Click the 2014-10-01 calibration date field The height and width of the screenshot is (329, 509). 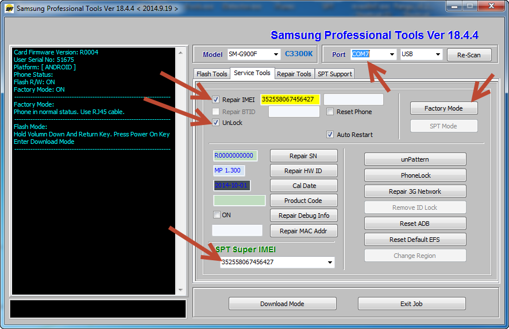[232, 185]
